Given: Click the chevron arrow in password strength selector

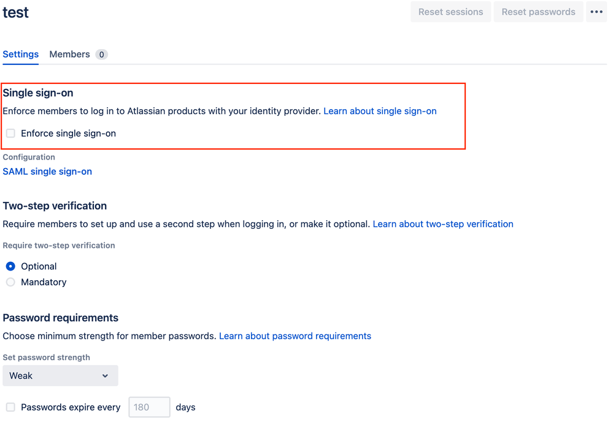Looking at the screenshot, I should [x=105, y=376].
